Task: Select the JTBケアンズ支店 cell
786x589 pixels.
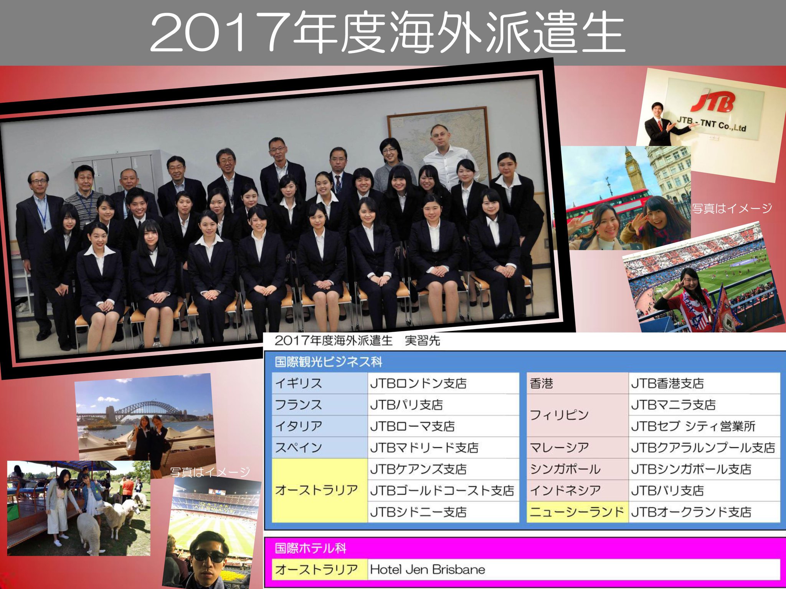Action: tap(443, 469)
